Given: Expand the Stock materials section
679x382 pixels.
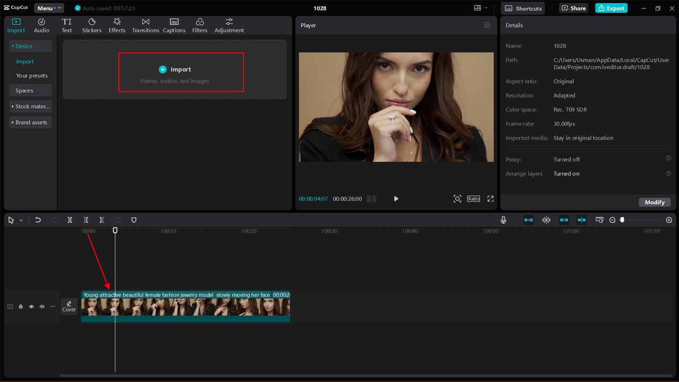Looking at the screenshot, I should point(30,106).
